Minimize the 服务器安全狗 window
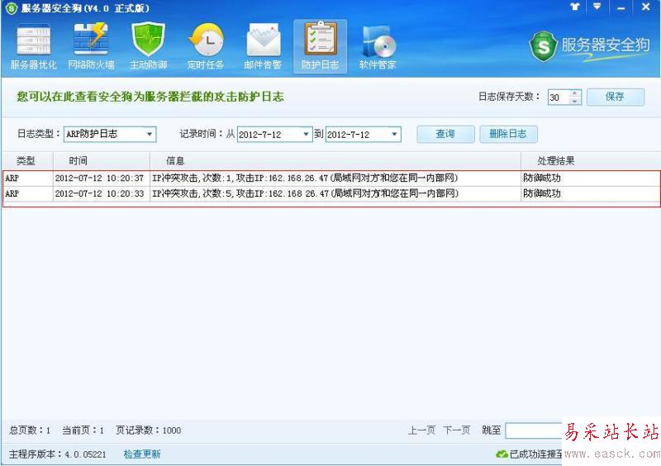 point(621,7)
